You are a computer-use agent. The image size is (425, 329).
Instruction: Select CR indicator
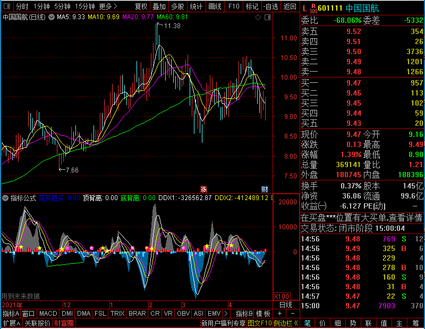pos(155,314)
